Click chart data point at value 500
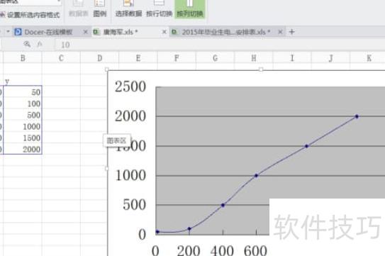 point(223,205)
